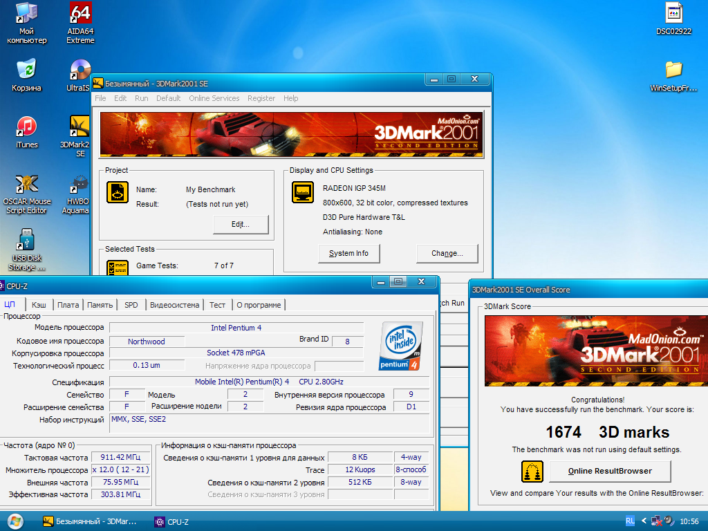Screen dimensions: 708x531
Task: Switch to the Видеосистема tab in CPU-Z
Action: click(174, 305)
